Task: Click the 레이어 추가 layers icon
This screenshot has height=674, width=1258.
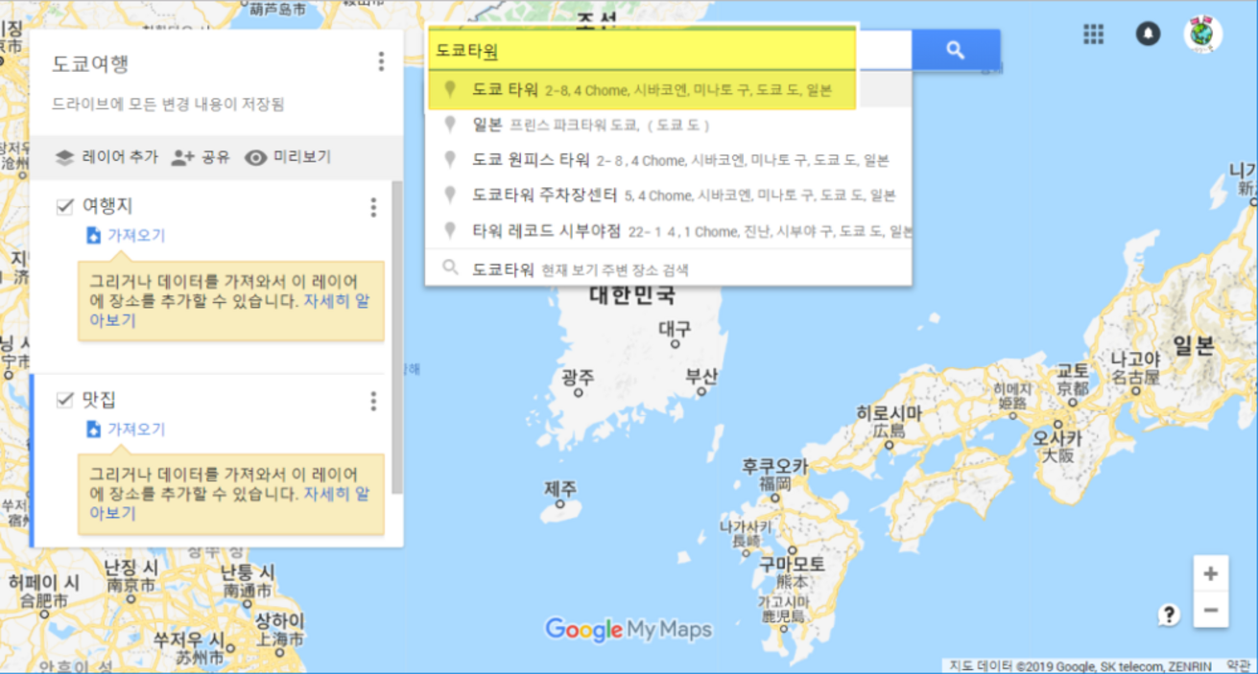Action: [64, 157]
